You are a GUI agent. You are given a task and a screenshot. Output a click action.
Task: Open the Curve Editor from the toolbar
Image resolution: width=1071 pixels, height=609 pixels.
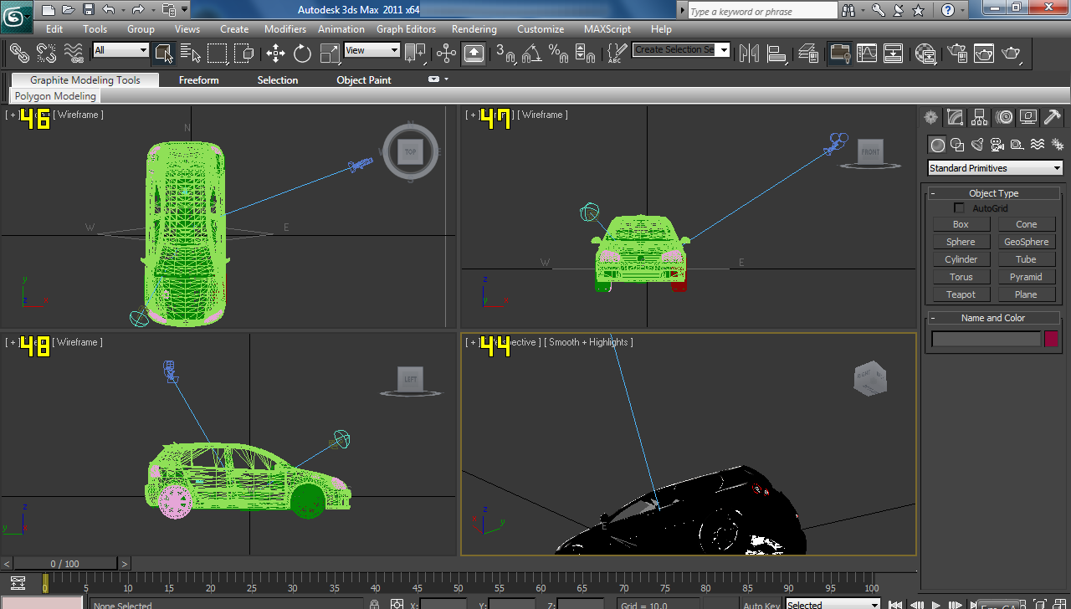pyautogui.click(x=866, y=53)
